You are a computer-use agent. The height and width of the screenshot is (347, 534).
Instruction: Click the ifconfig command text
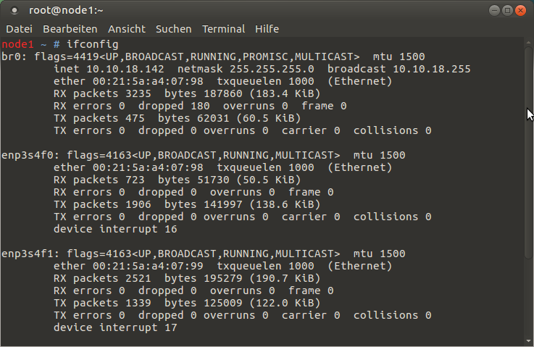pos(92,44)
